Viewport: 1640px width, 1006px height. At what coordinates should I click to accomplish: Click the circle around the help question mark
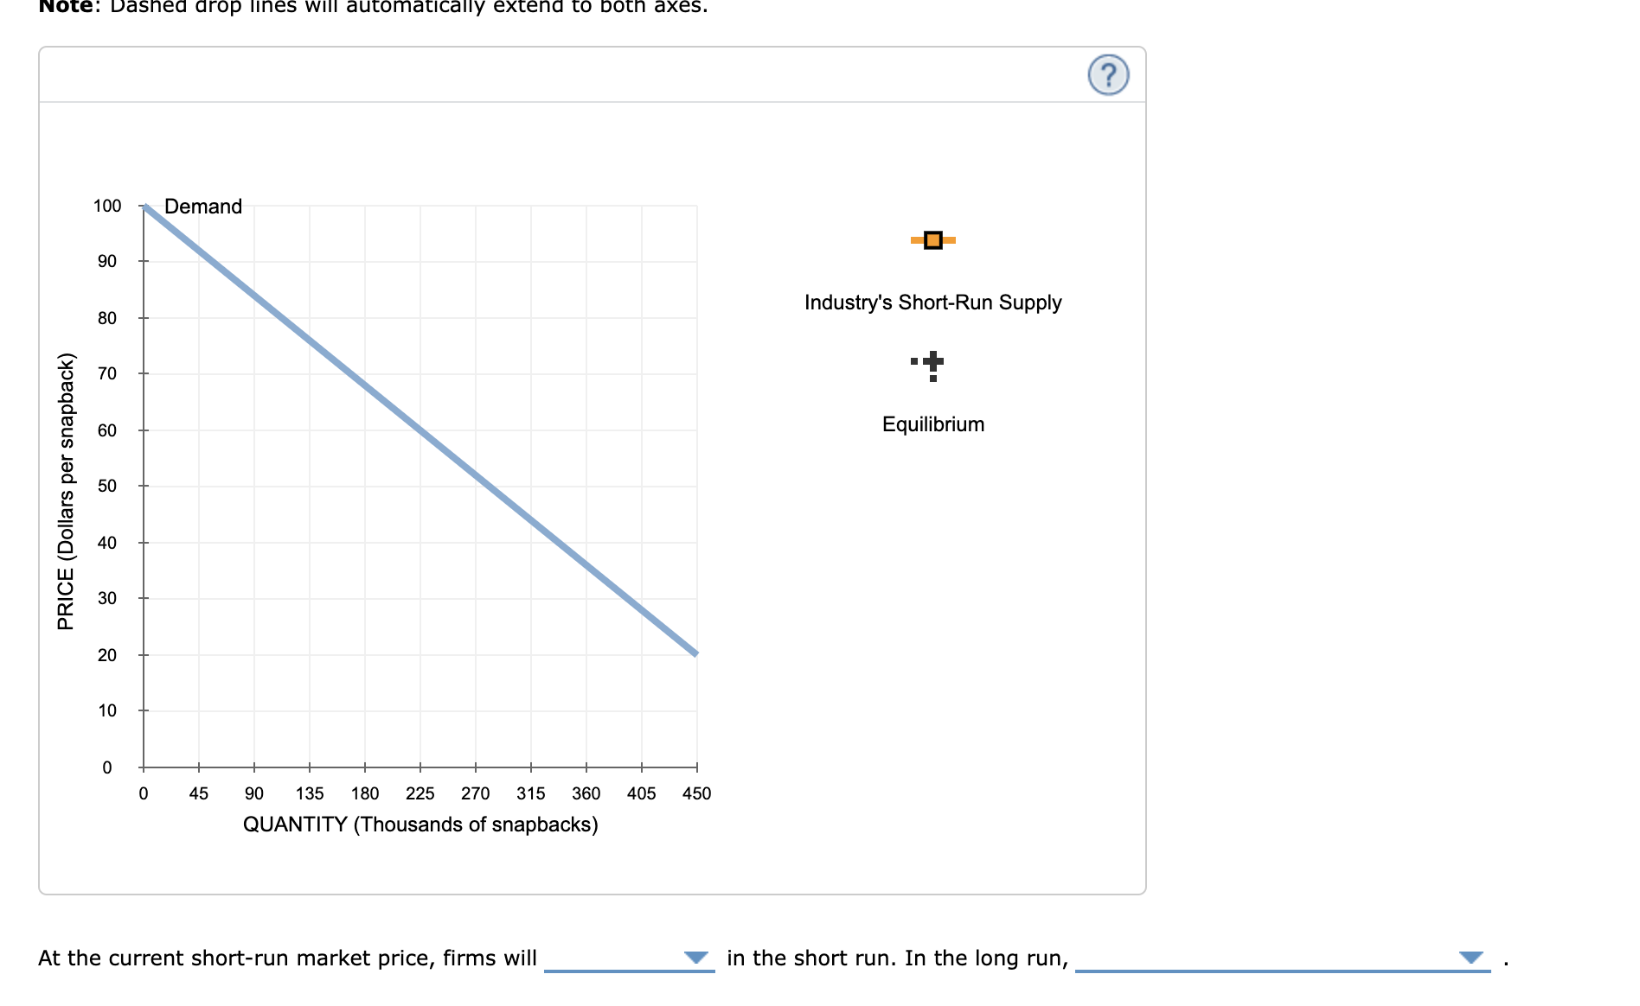coord(1110,75)
